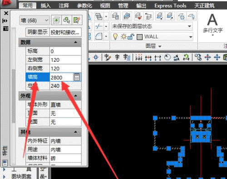
Task: Open the 未保存的图层状态 dropdown
Action: pos(152,26)
